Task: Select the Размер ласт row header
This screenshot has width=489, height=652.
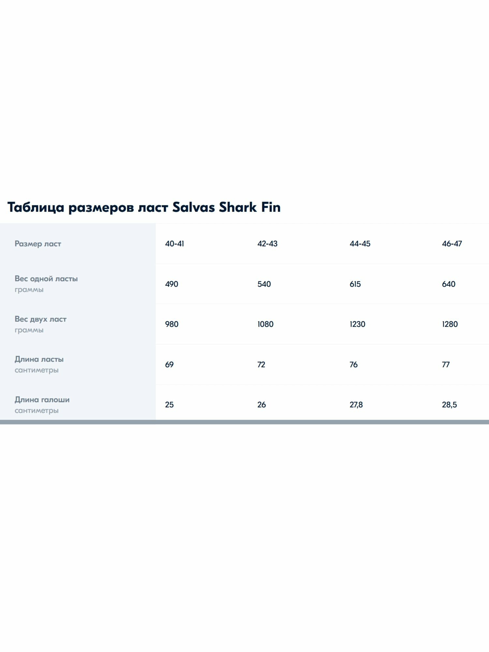Action: click(38, 244)
